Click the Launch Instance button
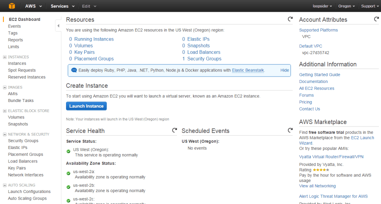Image resolution: width=381 pixels, height=204 pixels. click(86, 106)
